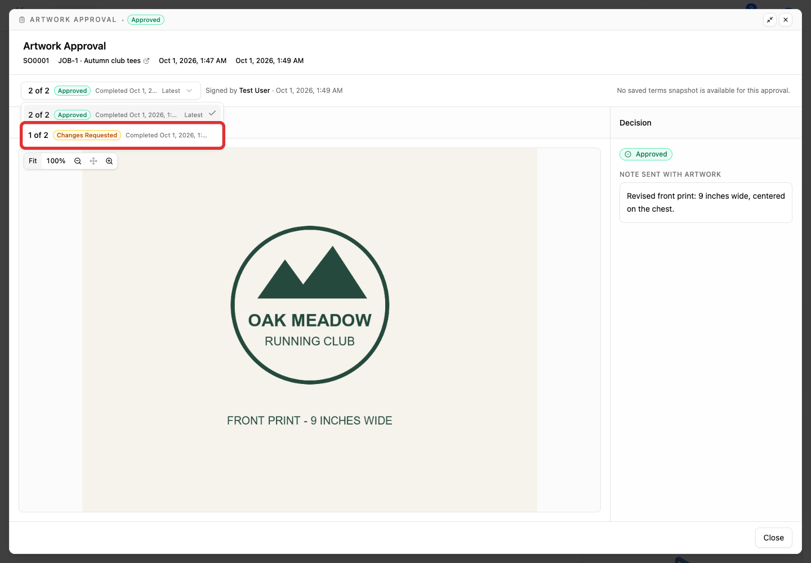The height and width of the screenshot is (563, 811).
Task: Click the Artwork Approval title
Action: 65,46
